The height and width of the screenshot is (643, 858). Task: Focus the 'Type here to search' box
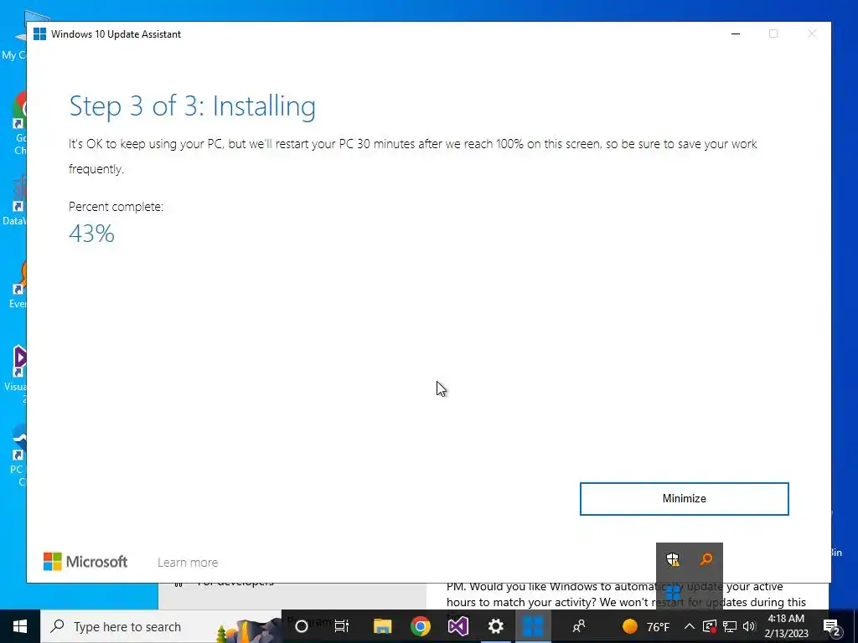(x=161, y=626)
